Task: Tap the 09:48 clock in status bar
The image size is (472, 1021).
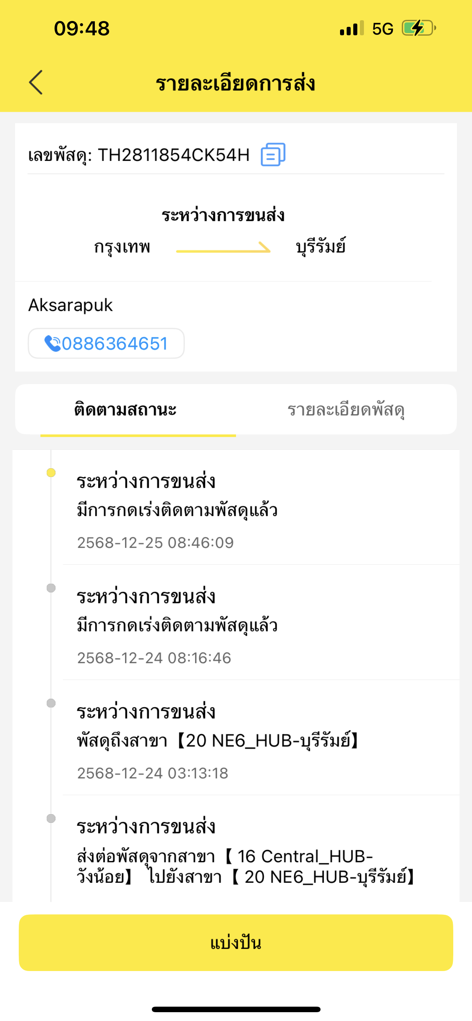Action: pyautogui.click(x=82, y=29)
